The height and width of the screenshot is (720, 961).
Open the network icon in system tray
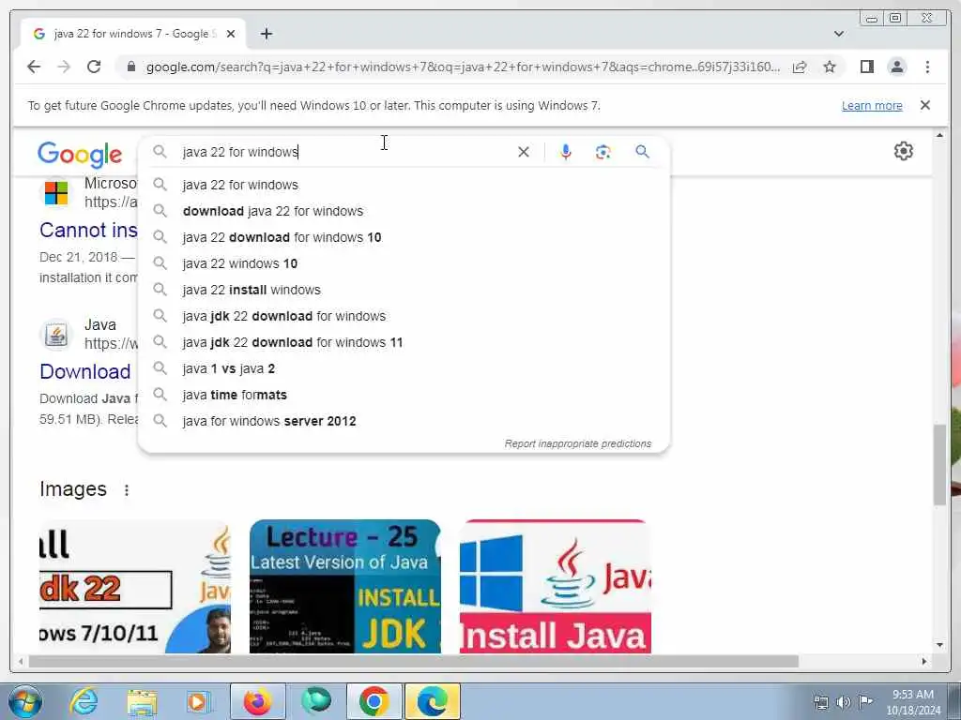click(x=821, y=702)
